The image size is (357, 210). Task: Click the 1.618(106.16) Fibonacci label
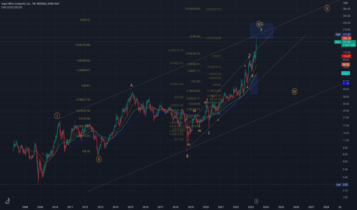pos(193,54)
